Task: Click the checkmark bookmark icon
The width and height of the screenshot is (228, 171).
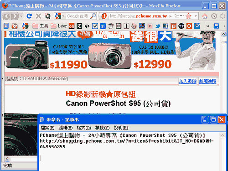Action: coord(95,26)
